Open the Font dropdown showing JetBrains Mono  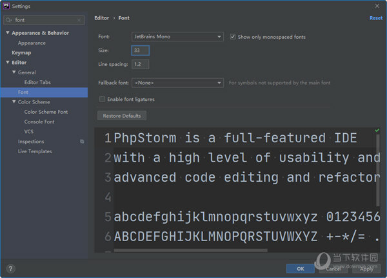click(x=177, y=37)
